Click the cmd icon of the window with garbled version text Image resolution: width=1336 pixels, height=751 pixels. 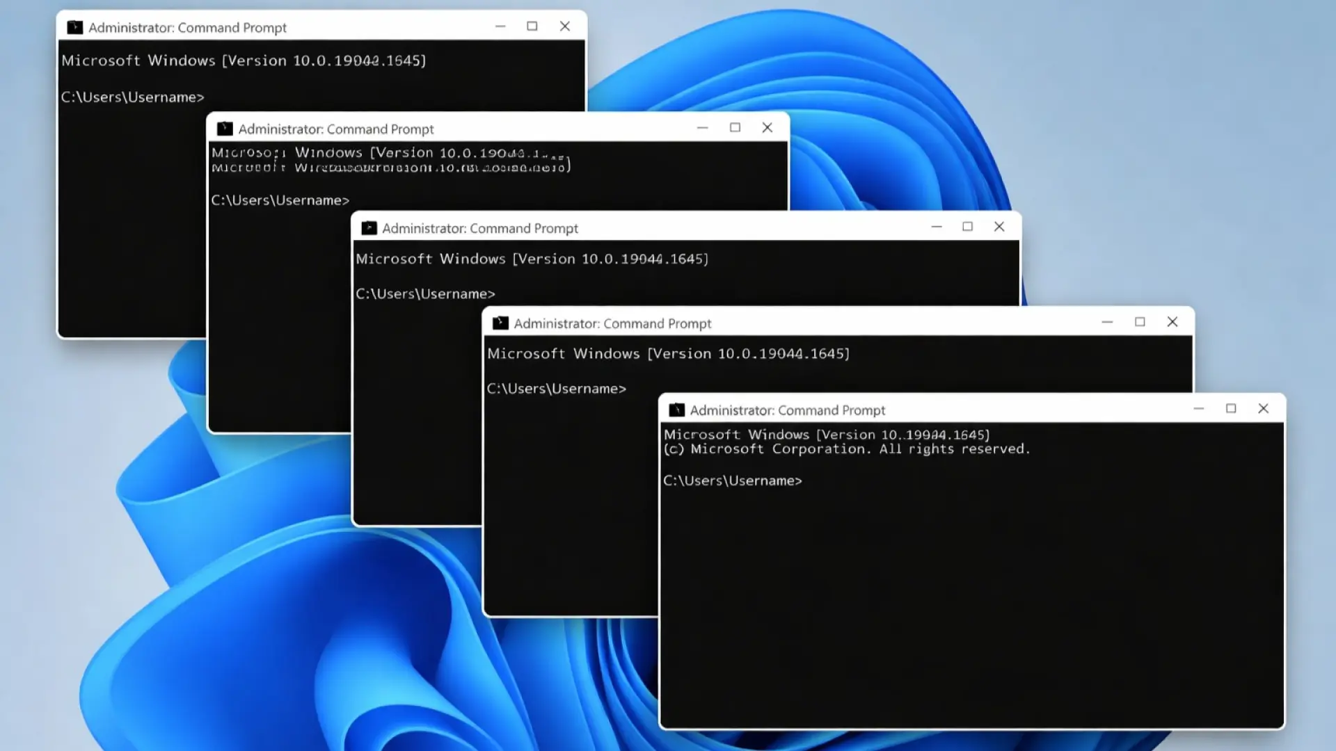(x=225, y=129)
